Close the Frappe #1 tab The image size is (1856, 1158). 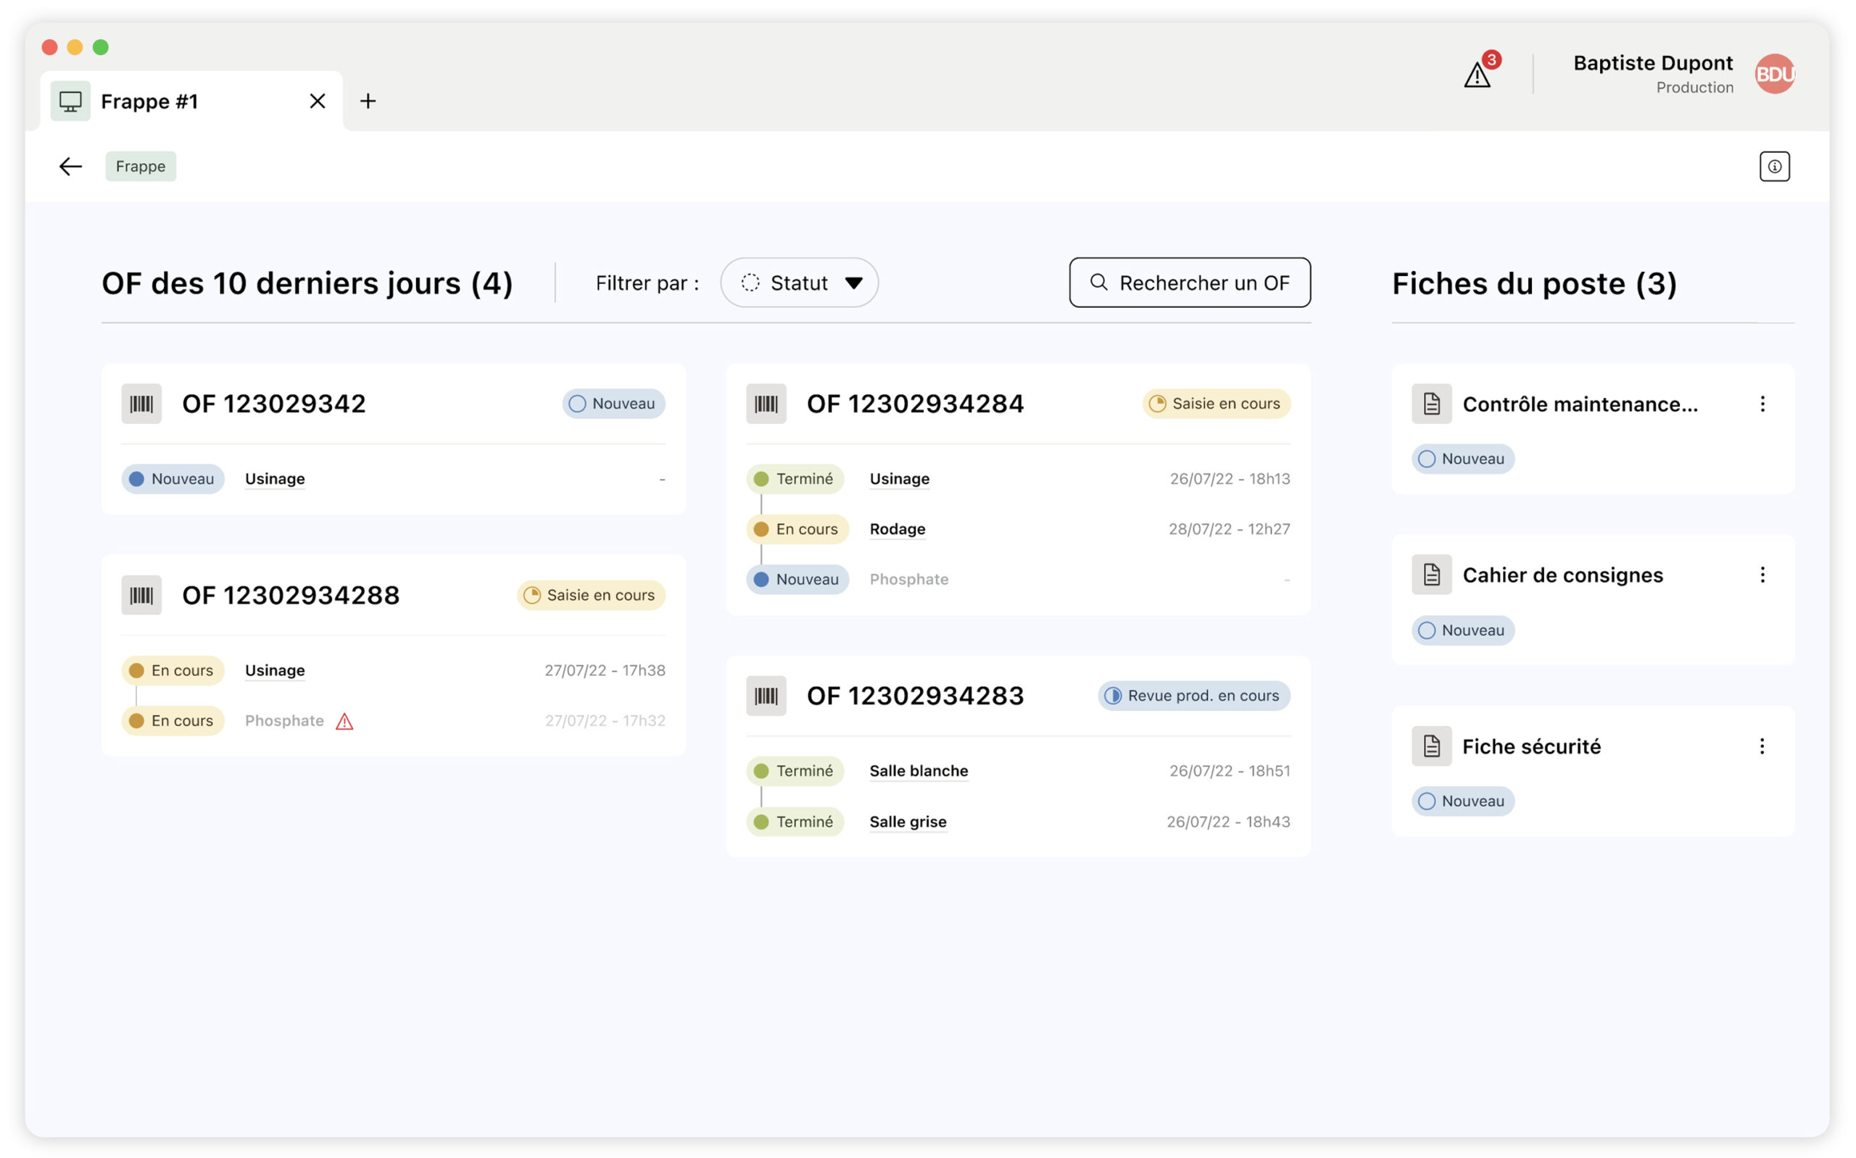tap(317, 101)
